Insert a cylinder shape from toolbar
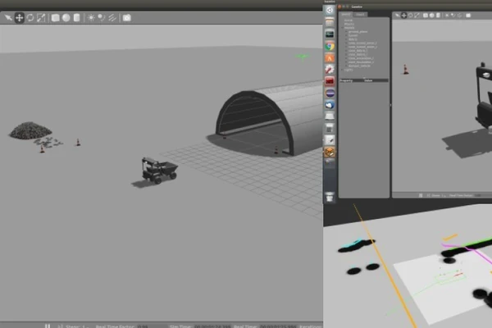This screenshot has height=328, width=492. tap(76, 17)
